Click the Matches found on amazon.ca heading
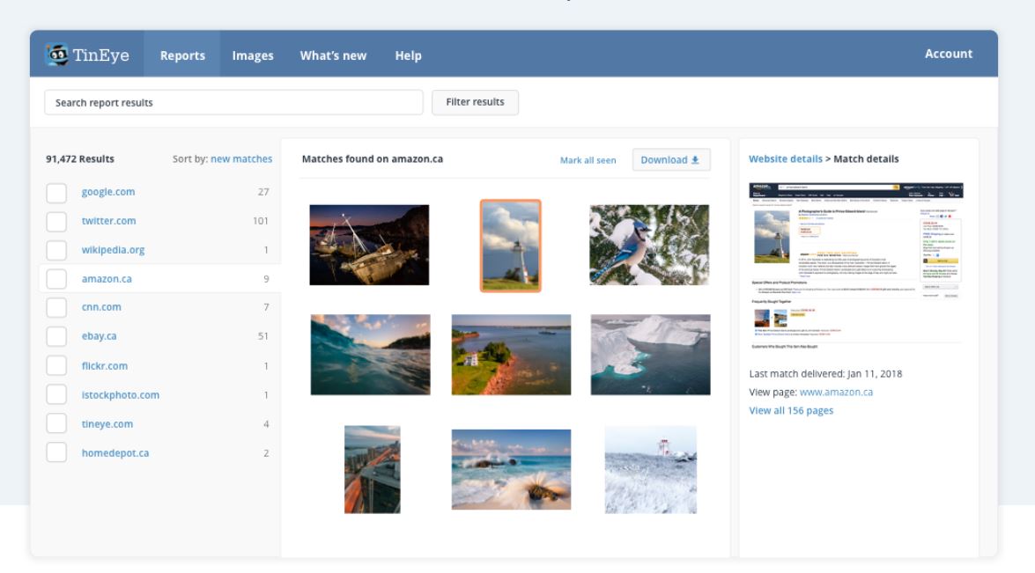The width and height of the screenshot is (1035, 573). (373, 159)
